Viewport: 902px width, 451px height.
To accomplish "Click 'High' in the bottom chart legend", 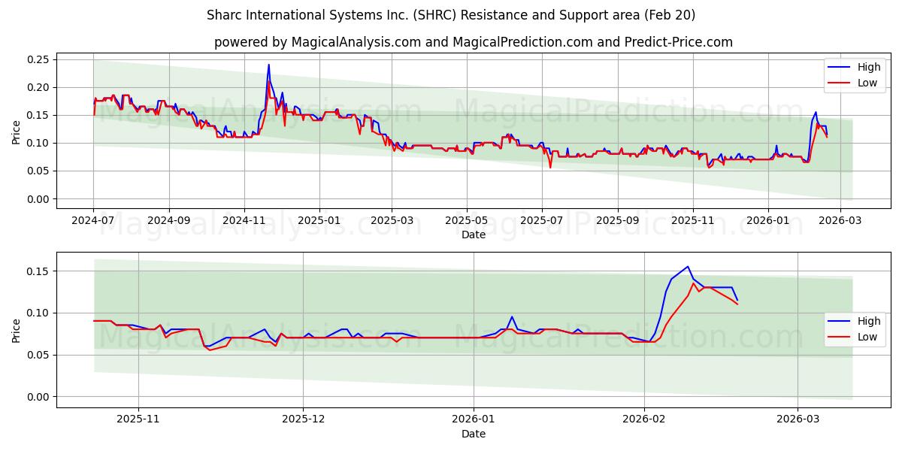I will tap(870, 321).
